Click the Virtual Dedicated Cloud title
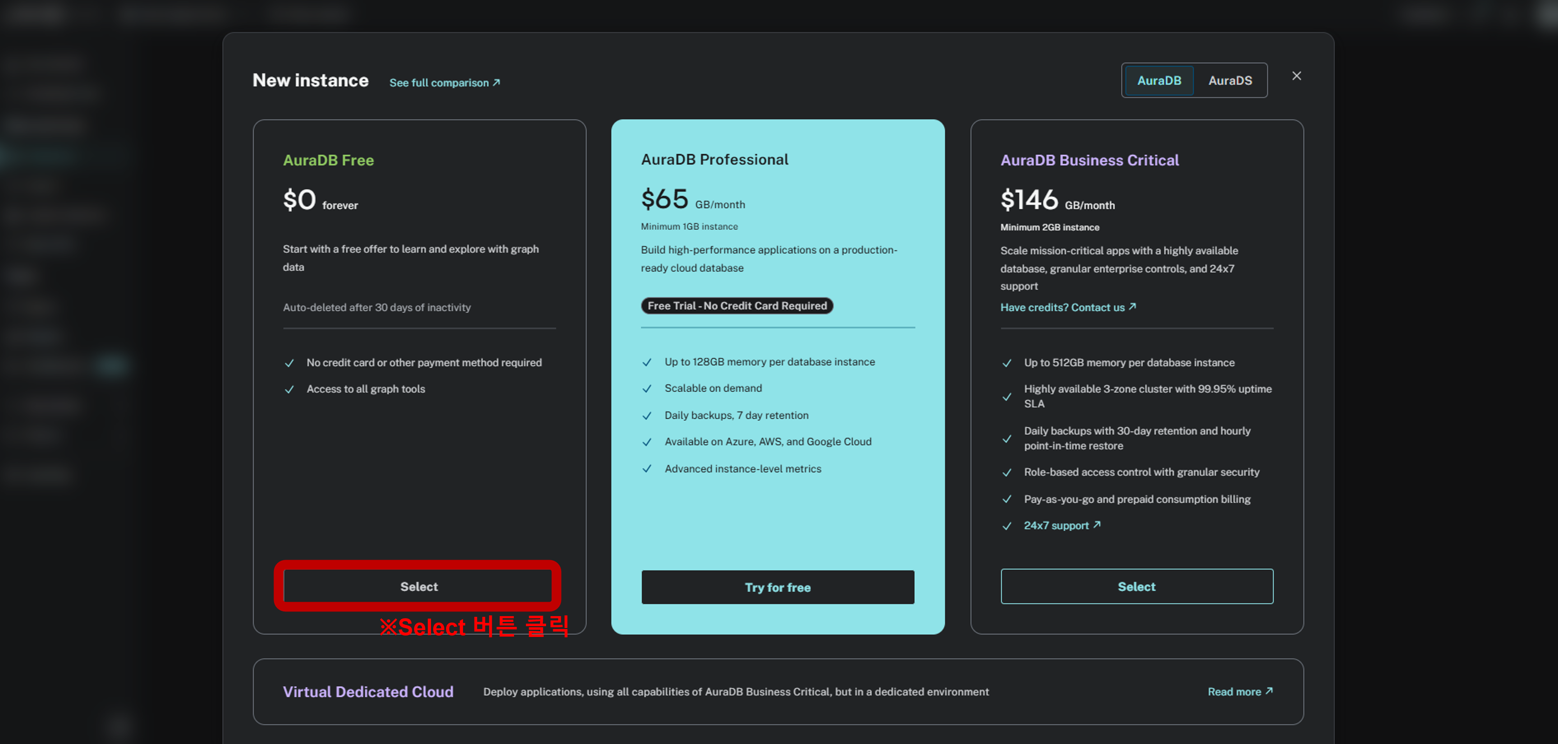 pyautogui.click(x=368, y=692)
